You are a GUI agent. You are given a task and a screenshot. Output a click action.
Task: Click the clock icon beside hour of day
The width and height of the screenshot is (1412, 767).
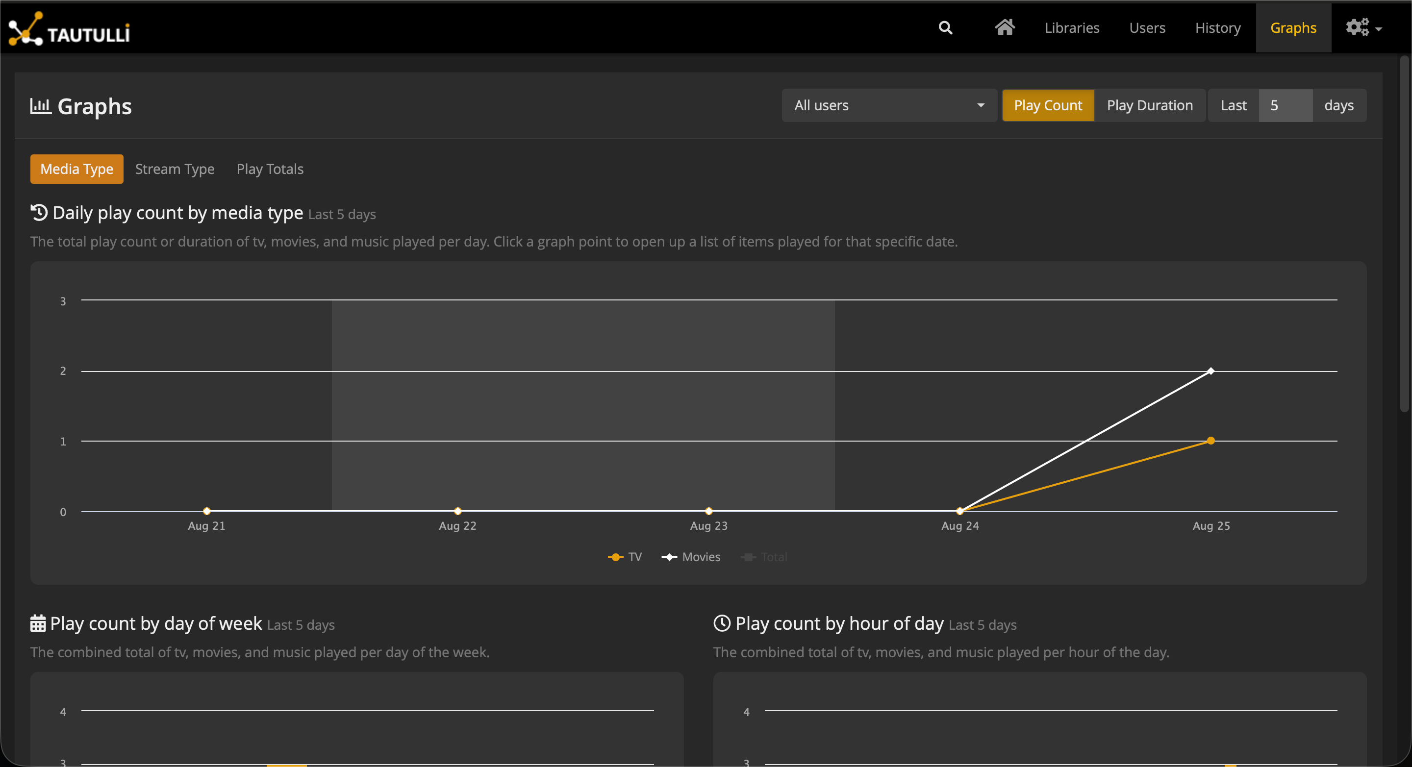coord(722,623)
